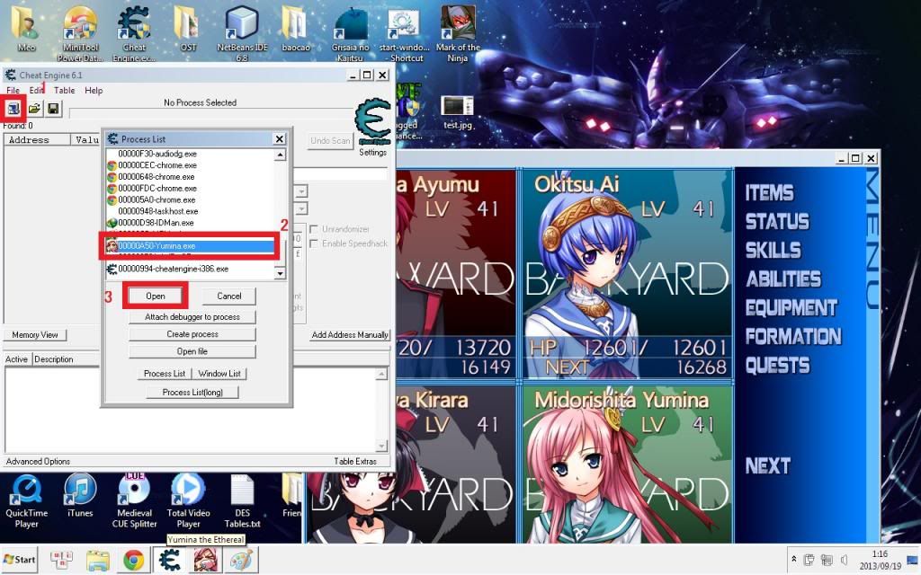
Task: Click the Memory View button
Action: (35, 335)
